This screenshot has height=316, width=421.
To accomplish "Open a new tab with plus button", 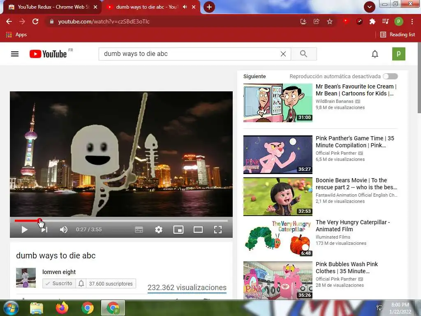I will click(209, 7).
